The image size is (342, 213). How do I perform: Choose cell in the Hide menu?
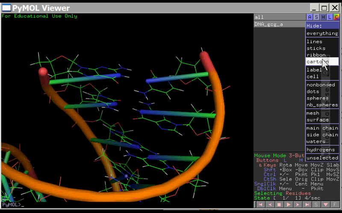click(x=322, y=77)
